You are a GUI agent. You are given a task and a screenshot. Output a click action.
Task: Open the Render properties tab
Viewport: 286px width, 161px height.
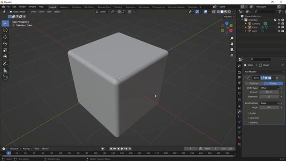coord(240,72)
